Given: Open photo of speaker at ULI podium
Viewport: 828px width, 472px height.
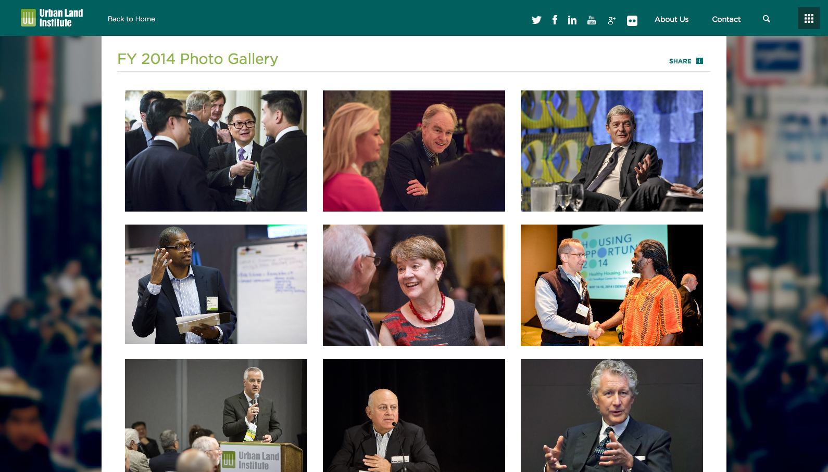Looking at the screenshot, I should pos(216,415).
